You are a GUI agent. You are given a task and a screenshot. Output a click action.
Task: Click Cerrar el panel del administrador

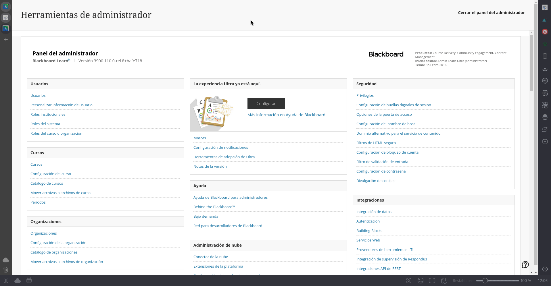491,13
